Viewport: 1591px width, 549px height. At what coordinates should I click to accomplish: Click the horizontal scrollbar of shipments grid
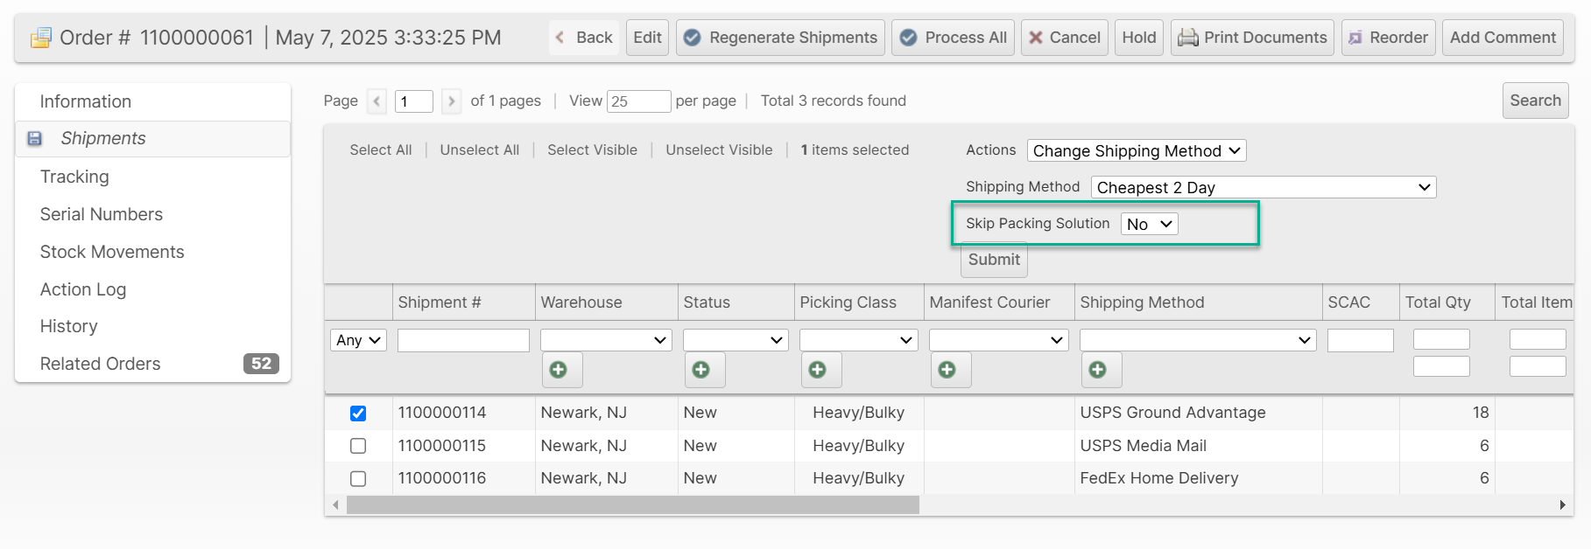632,505
